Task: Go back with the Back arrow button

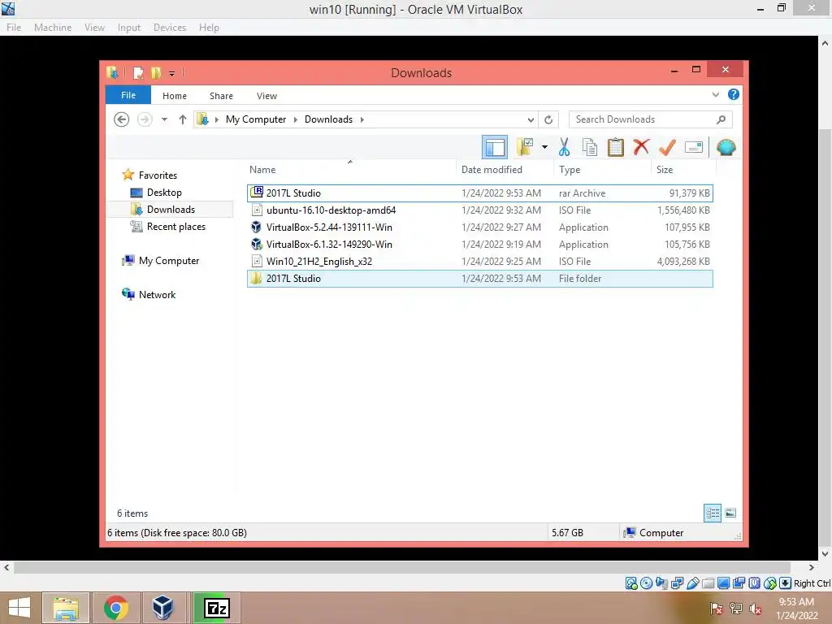Action: coord(122,119)
